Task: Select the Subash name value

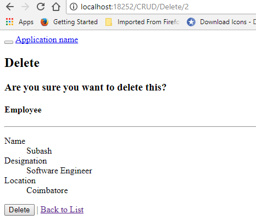Action: 39,151
